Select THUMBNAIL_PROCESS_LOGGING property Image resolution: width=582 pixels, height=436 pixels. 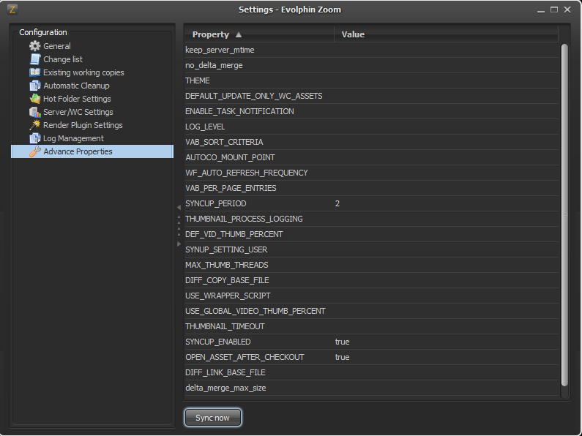click(x=371, y=219)
